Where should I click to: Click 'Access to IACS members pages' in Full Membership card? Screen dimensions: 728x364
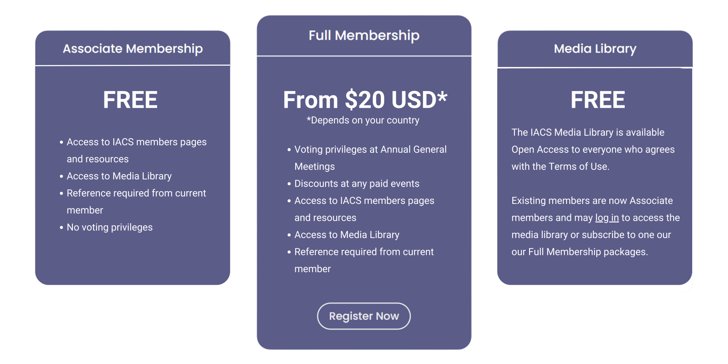coord(364,201)
